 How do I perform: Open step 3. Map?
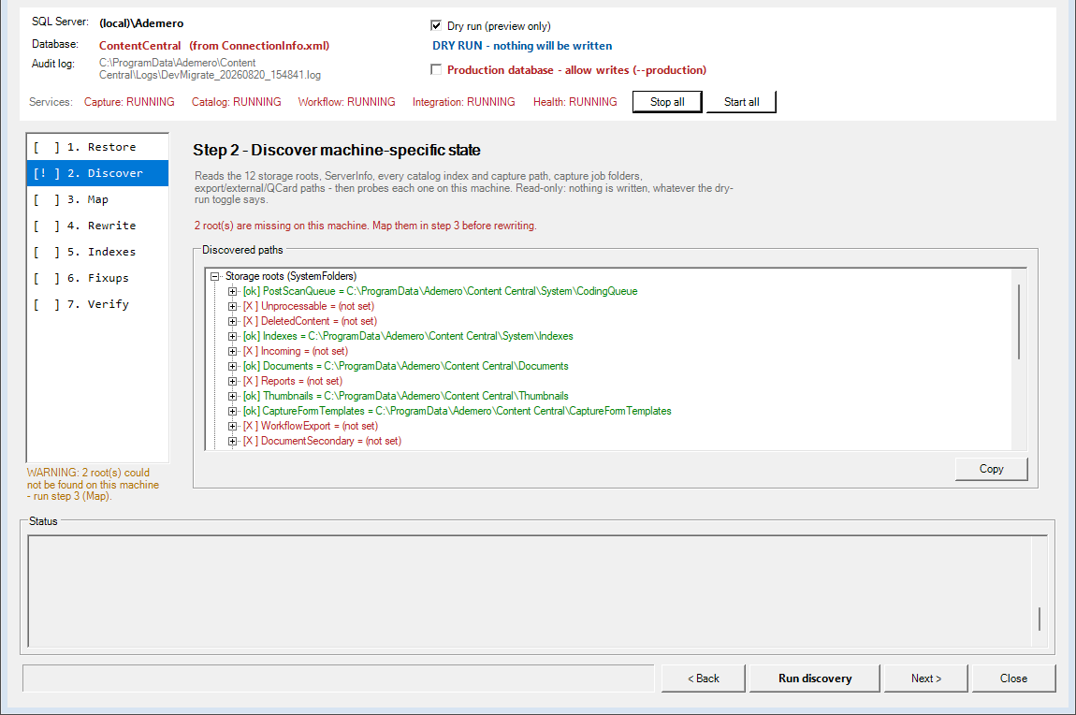click(97, 199)
